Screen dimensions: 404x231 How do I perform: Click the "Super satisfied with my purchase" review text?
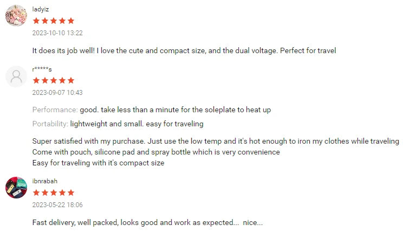[216, 141]
